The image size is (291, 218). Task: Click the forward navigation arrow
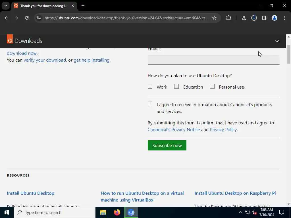[16, 18]
